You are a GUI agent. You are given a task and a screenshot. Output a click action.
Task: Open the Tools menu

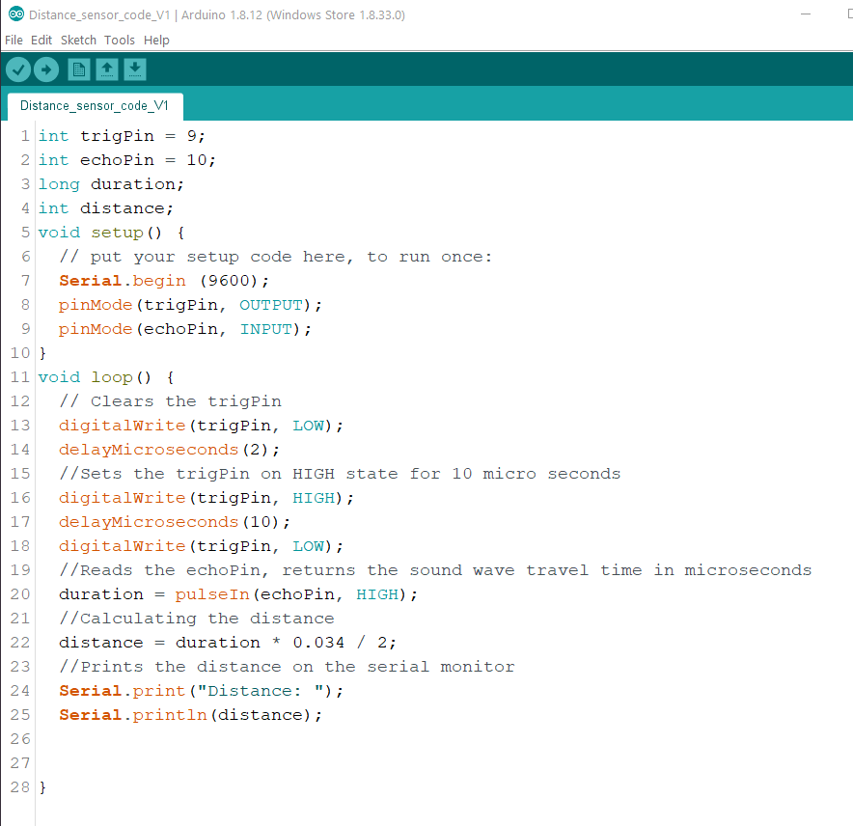(120, 40)
